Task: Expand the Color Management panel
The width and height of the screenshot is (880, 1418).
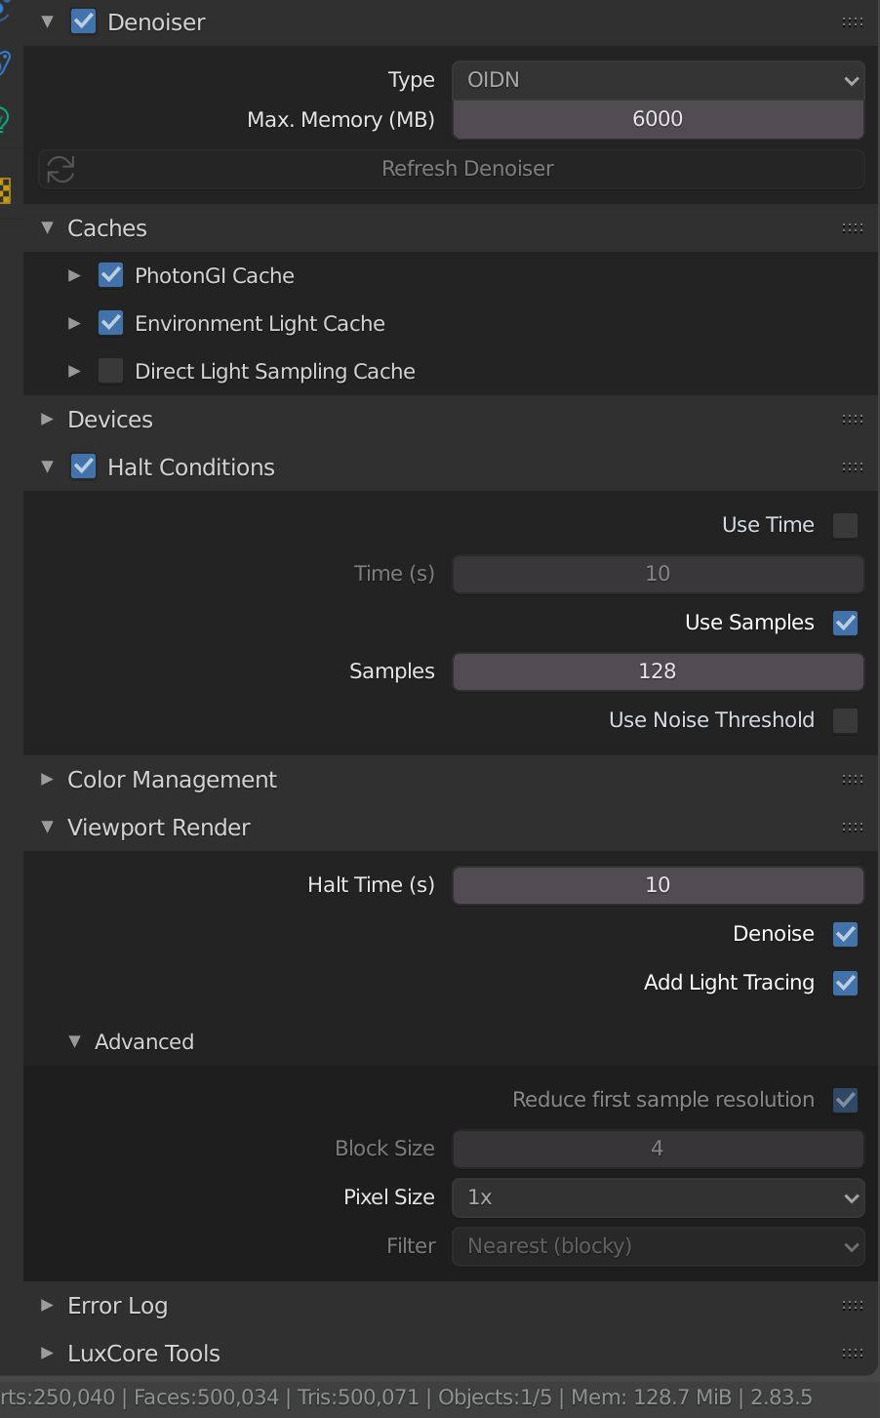Action: 172,780
